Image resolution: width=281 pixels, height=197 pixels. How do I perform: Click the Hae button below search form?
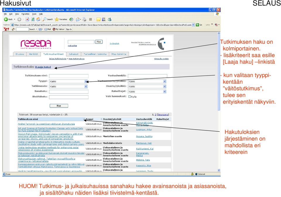59,106
